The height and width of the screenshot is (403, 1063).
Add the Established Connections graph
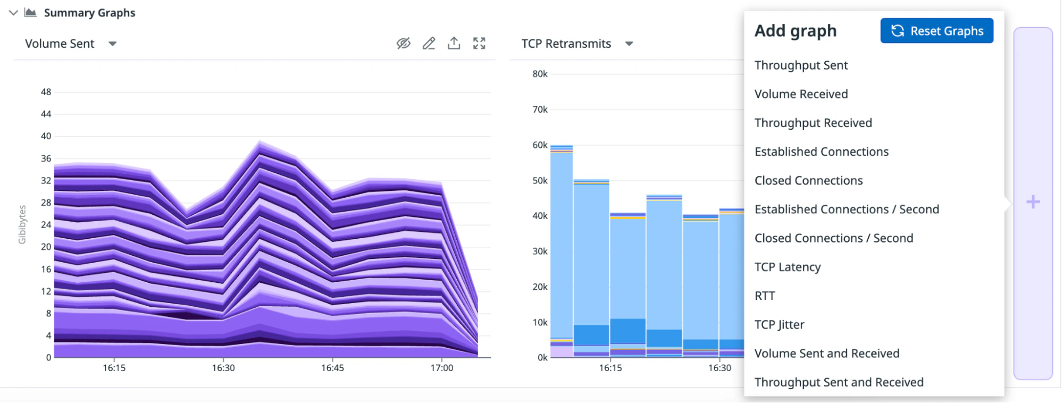click(x=822, y=152)
